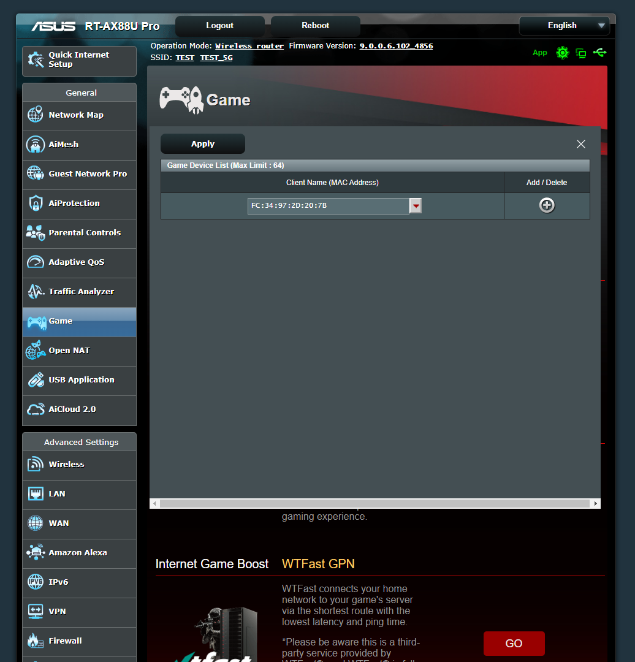Viewport: 635px width, 662px height.
Task: Open the TEST_5G SSID link
Action: tap(216, 58)
